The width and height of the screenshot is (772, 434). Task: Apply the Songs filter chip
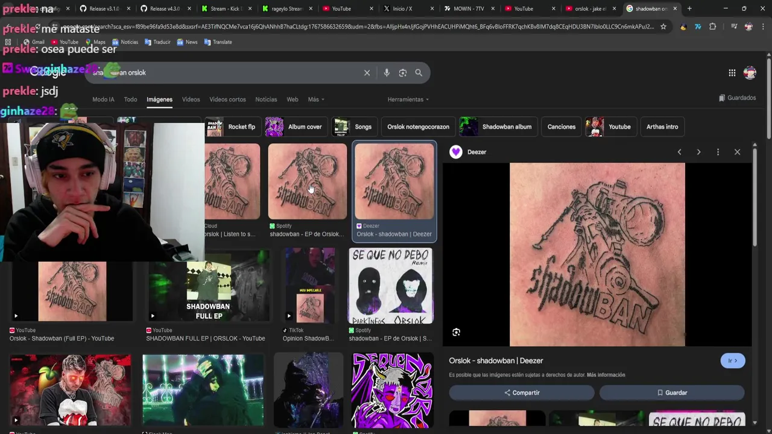point(354,127)
